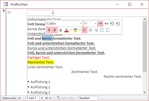Click the frmRichText form icon
This screenshot has width=149, height=101.
click(x=6, y=4)
